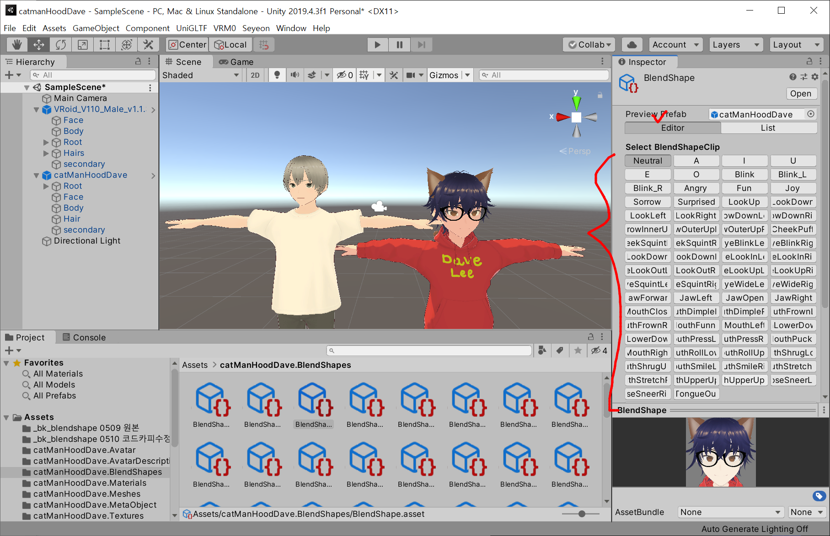Open custom editor tools icon
The image size is (830, 536).
[148, 45]
